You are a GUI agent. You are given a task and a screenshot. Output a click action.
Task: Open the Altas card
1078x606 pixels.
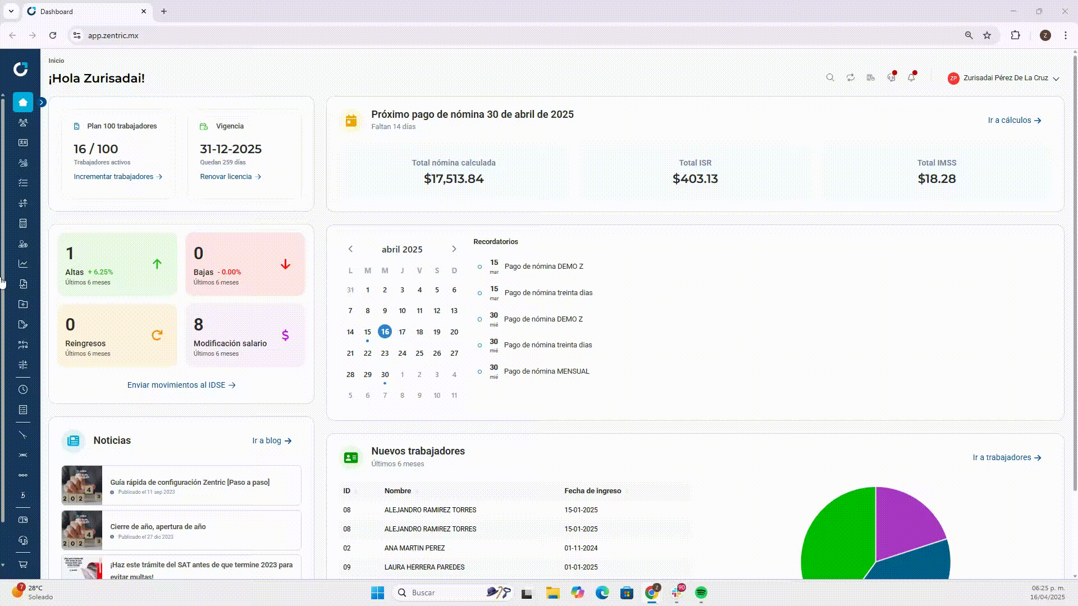pos(117,264)
